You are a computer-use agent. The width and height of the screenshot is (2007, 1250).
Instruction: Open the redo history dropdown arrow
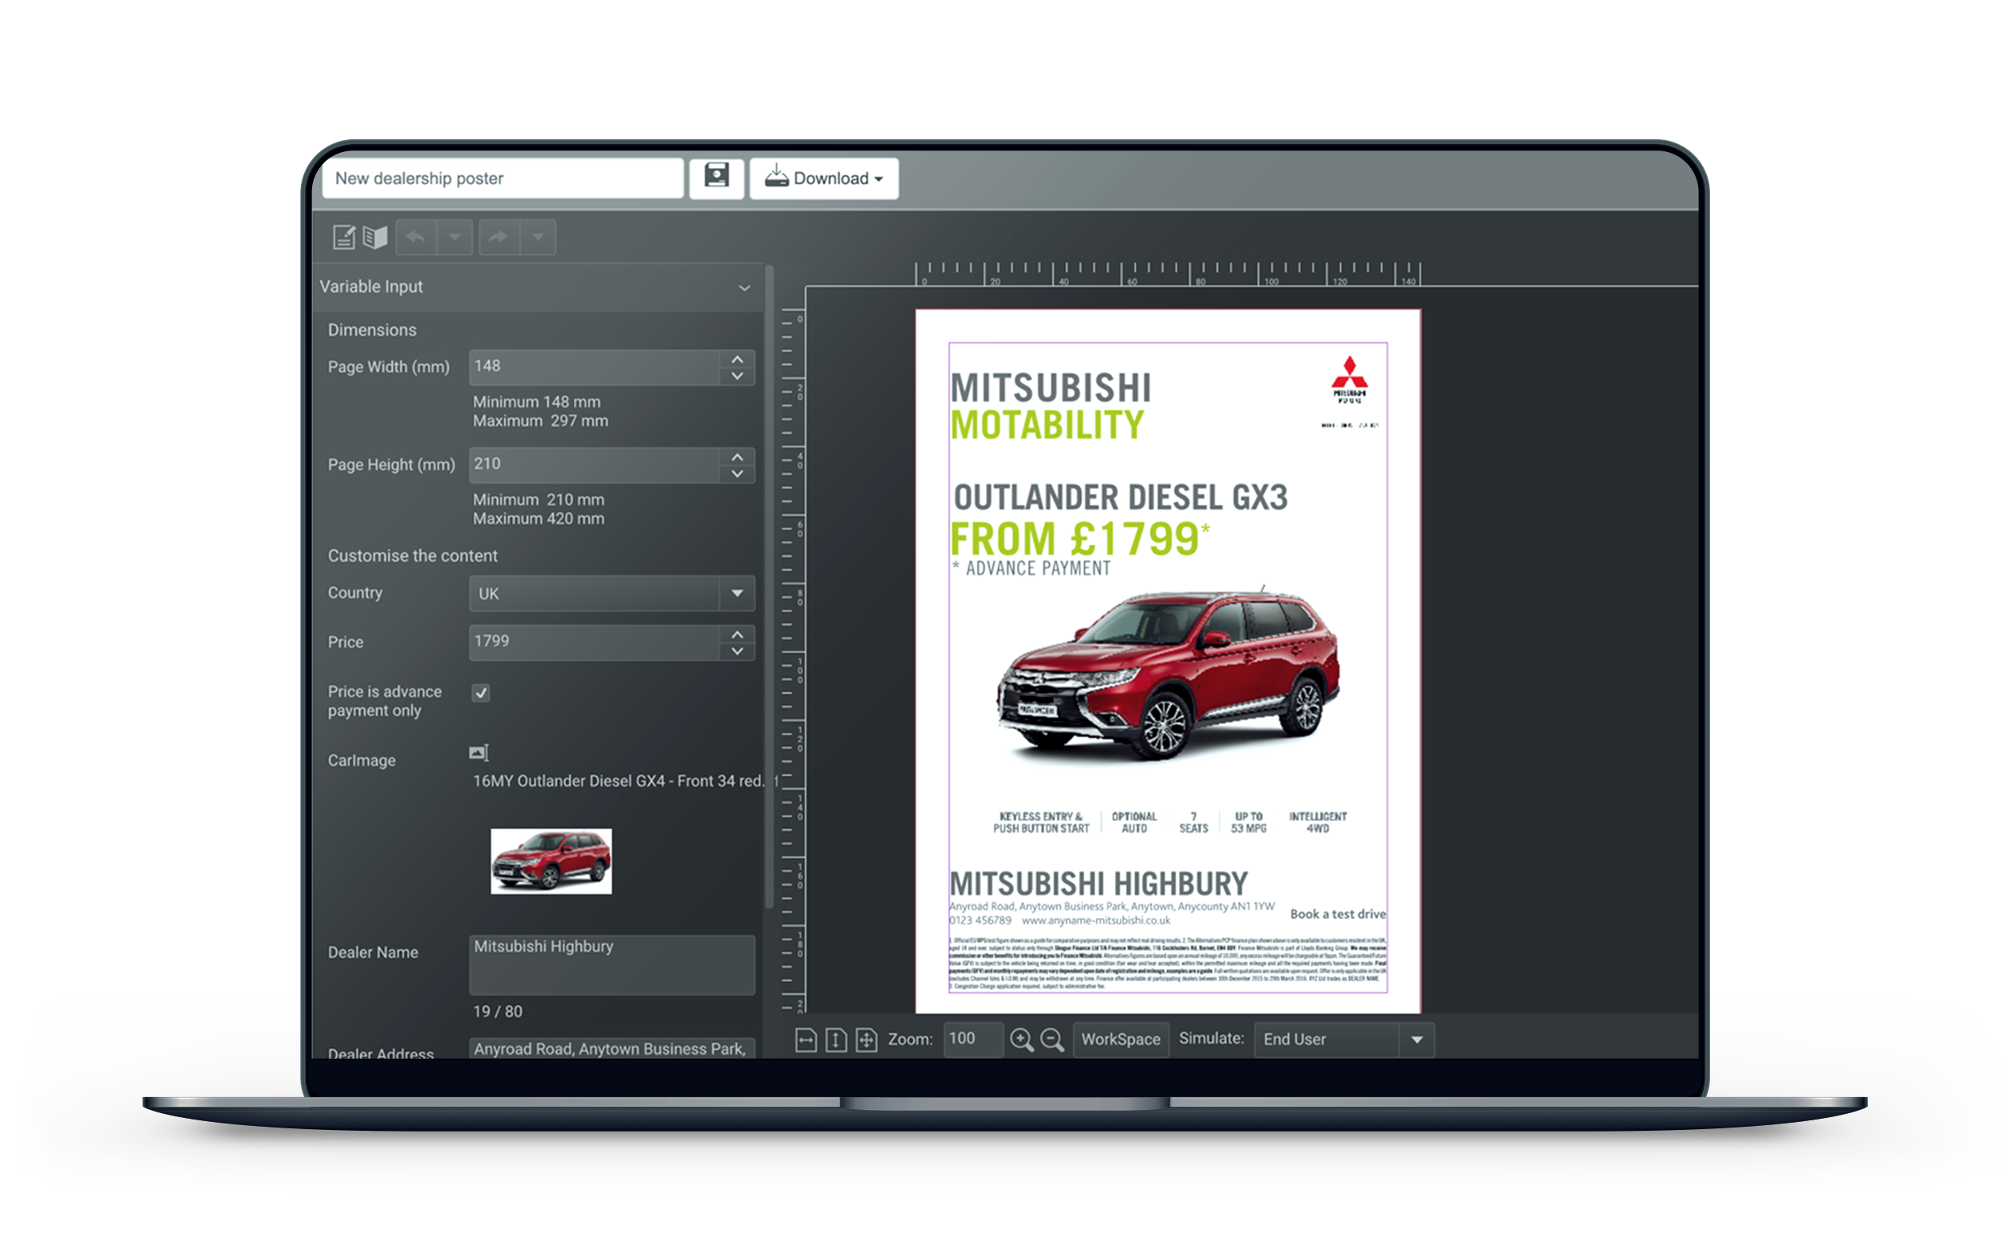pos(538,238)
